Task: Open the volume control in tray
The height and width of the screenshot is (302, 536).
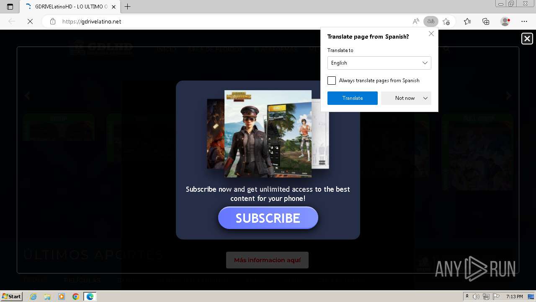Action: (477, 297)
